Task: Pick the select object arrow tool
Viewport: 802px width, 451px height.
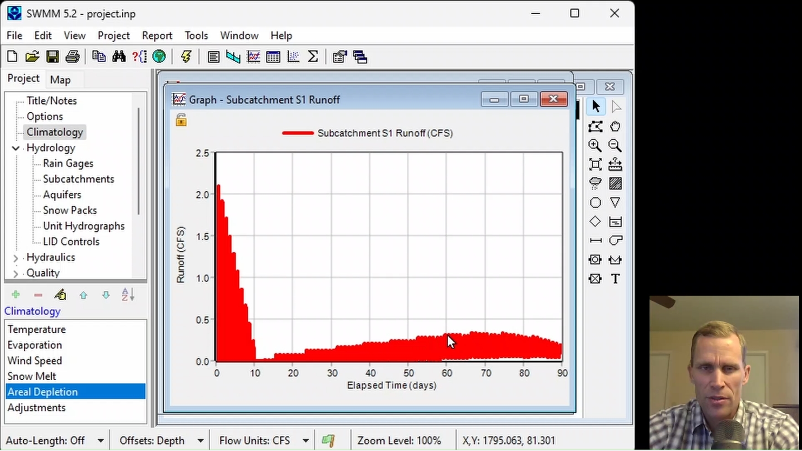Action: click(596, 107)
